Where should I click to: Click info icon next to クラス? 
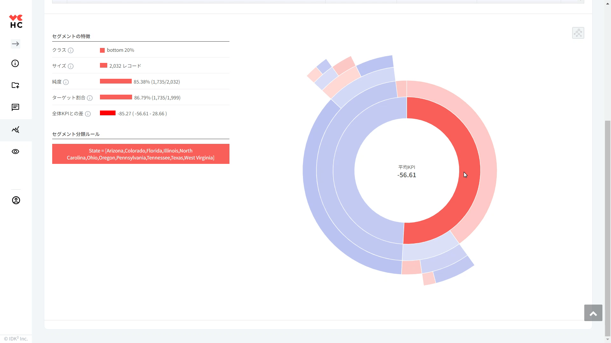[x=71, y=50]
